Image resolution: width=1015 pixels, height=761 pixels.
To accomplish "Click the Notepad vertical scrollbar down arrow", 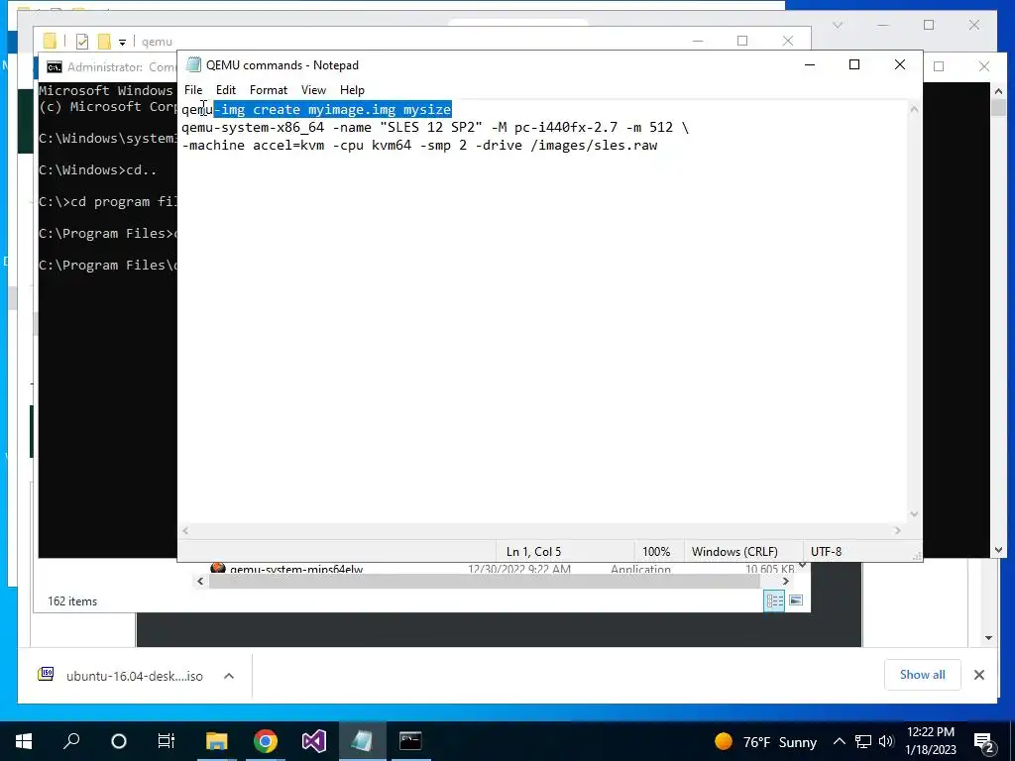I will coord(914,514).
